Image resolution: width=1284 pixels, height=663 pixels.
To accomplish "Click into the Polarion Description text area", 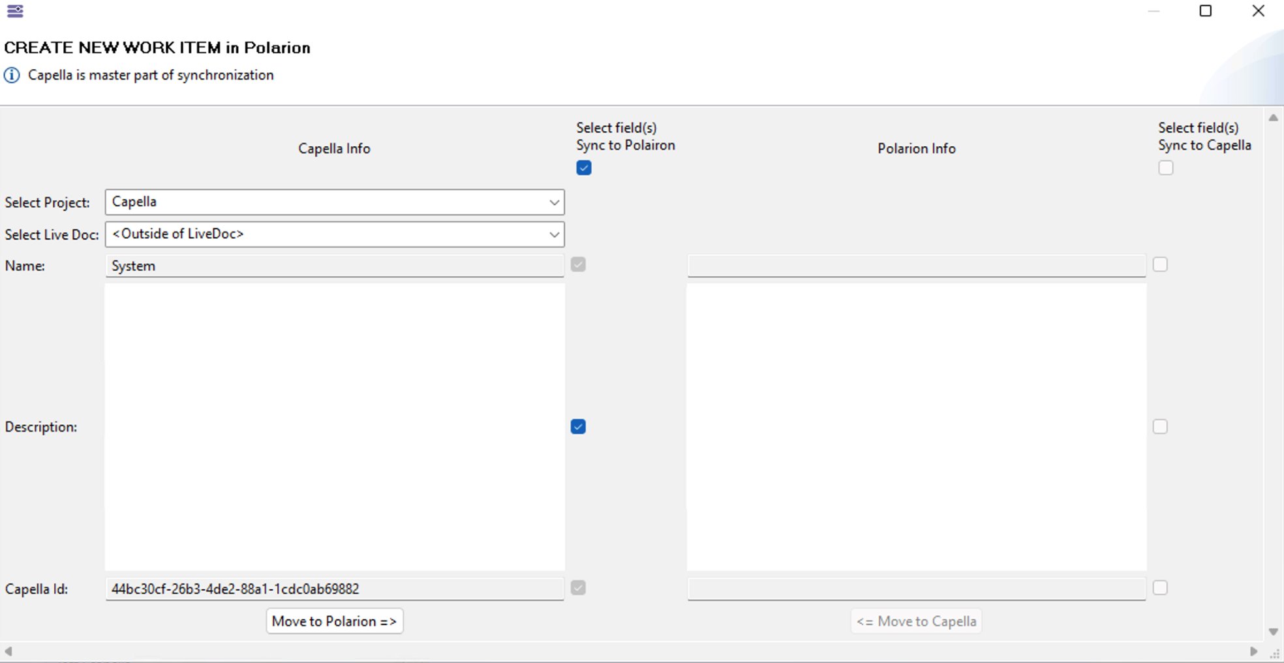I will [x=917, y=427].
